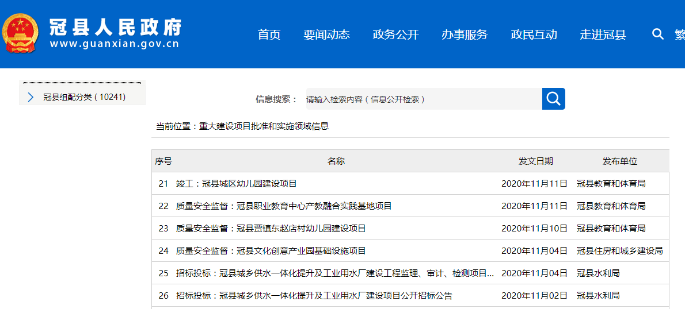685x309 pixels.
Task: Open the 要闻动态 menu item
Action: pos(326,34)
